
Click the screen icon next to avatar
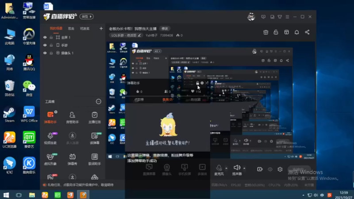(263, 17)
